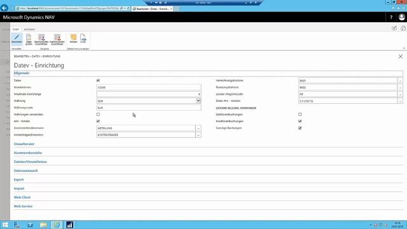The image size is (407, 229).
Task: Open the Währung dropdown arrow
Action: point(198,101)
